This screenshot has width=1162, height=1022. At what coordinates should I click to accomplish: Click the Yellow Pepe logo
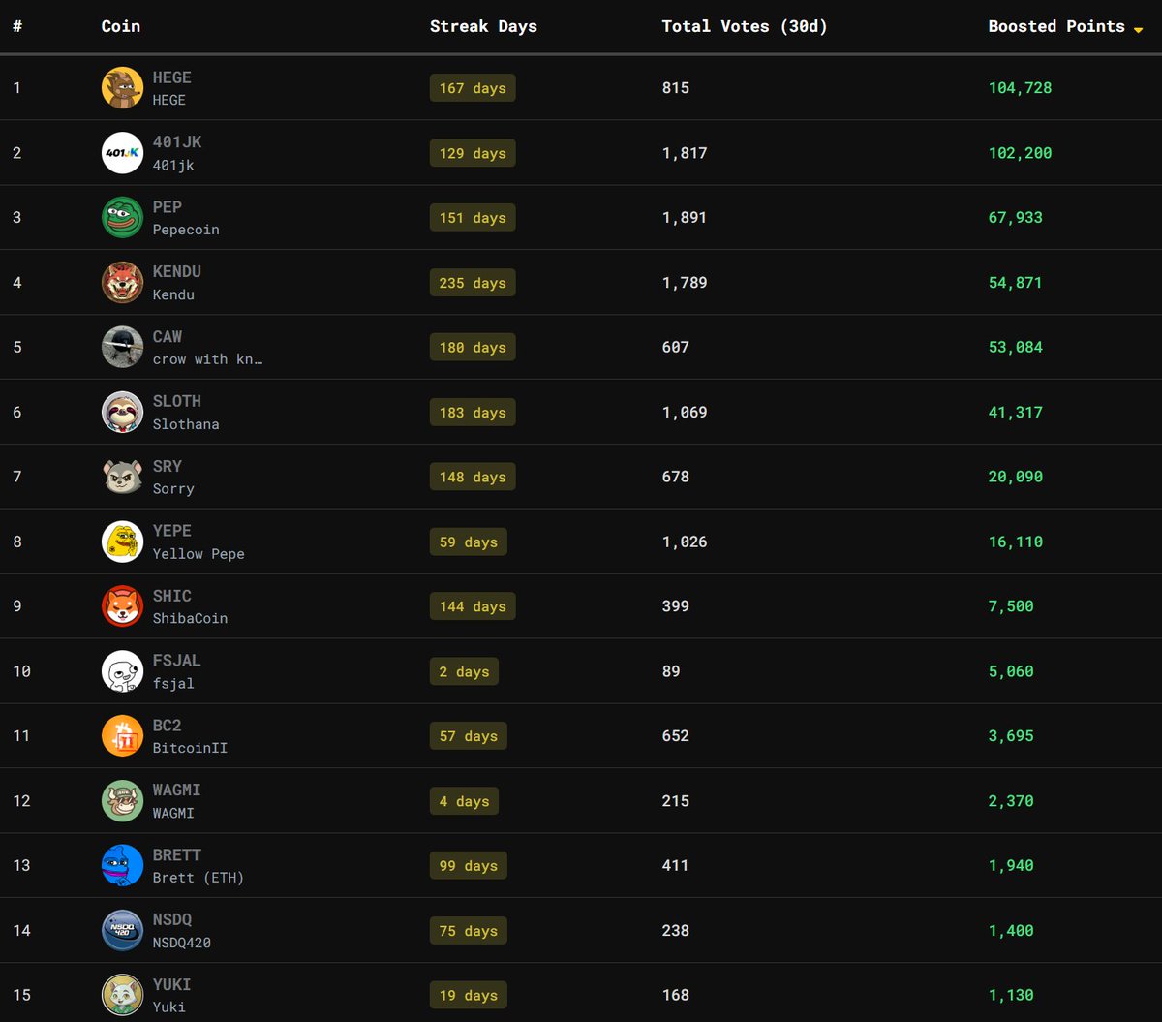[122, 542]
